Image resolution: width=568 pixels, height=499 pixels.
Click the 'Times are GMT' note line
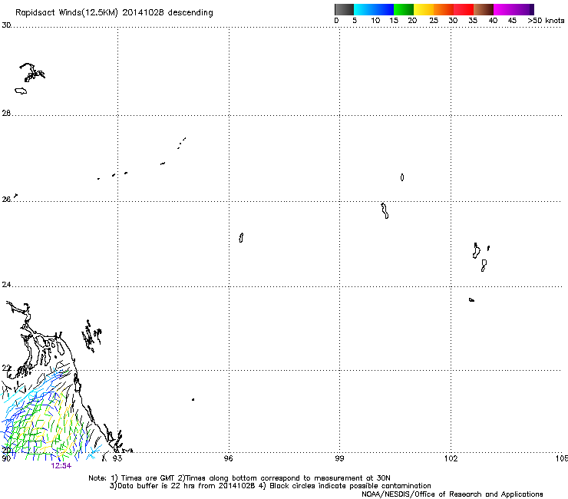tap(239, 478)
